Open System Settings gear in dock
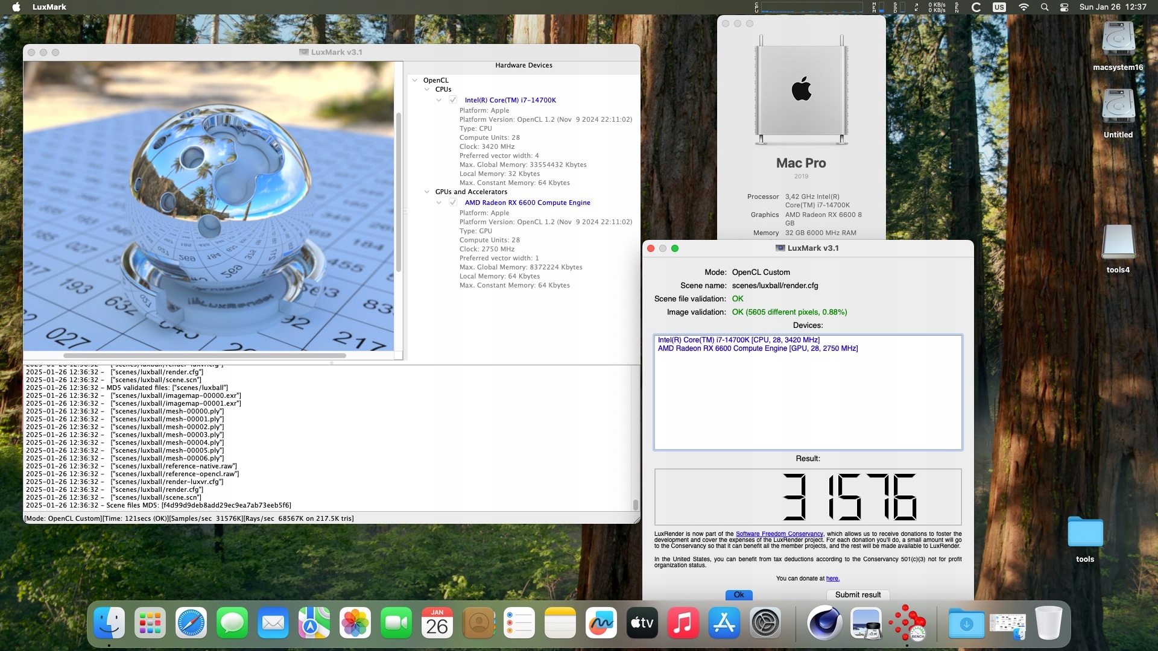The height and width of the screenshot is (651, 1158). tap(765, 623)
